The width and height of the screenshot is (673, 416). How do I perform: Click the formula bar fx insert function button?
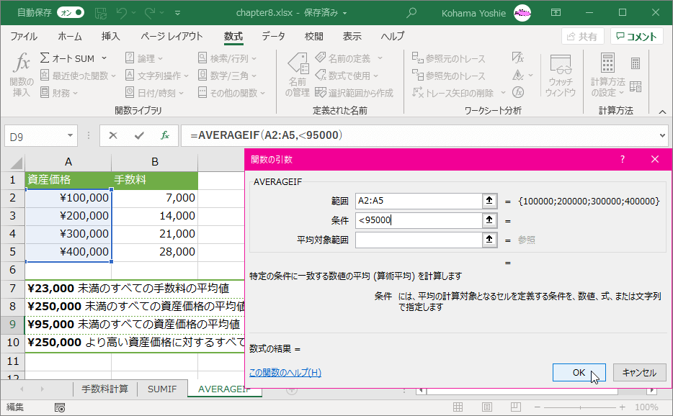[x=165, y=135]
